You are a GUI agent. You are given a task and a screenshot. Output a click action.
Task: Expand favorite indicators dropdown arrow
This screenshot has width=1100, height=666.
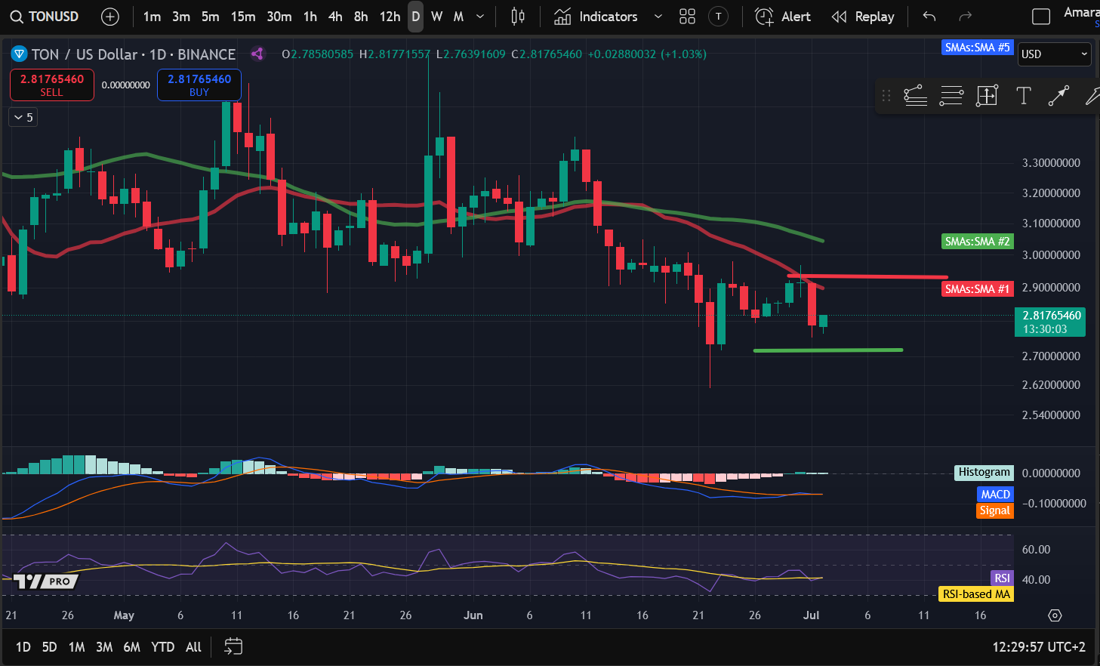tap(658, 17)
